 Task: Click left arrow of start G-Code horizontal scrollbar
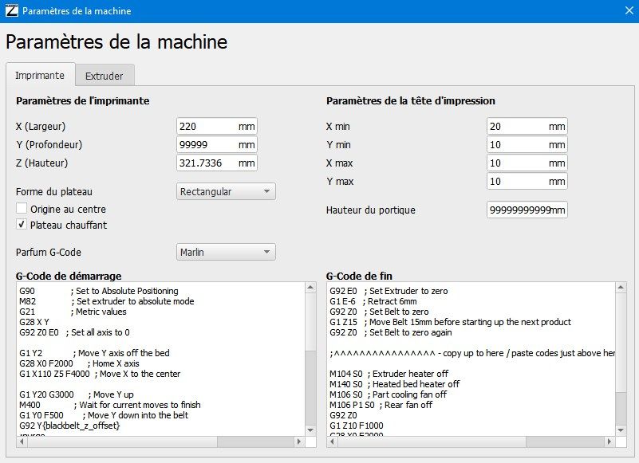[22, 441]
